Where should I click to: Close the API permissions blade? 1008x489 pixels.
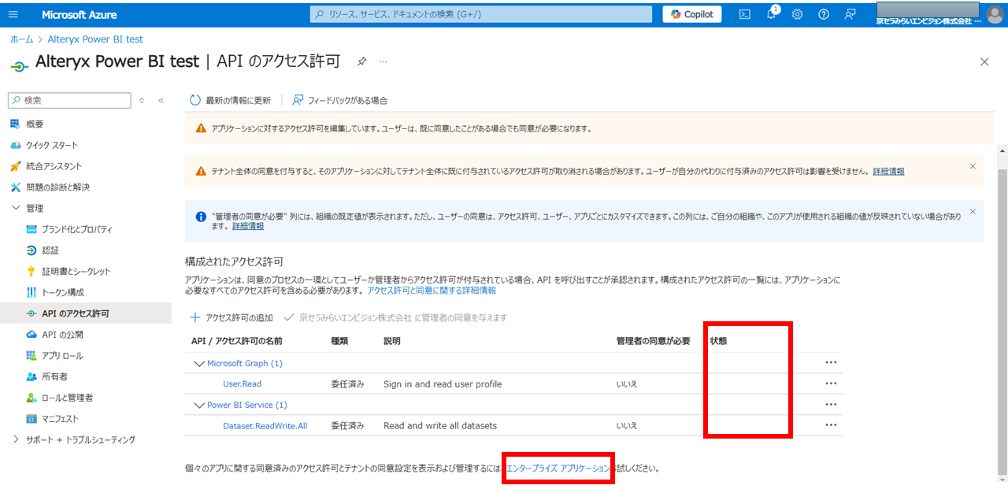pos(984,61)
